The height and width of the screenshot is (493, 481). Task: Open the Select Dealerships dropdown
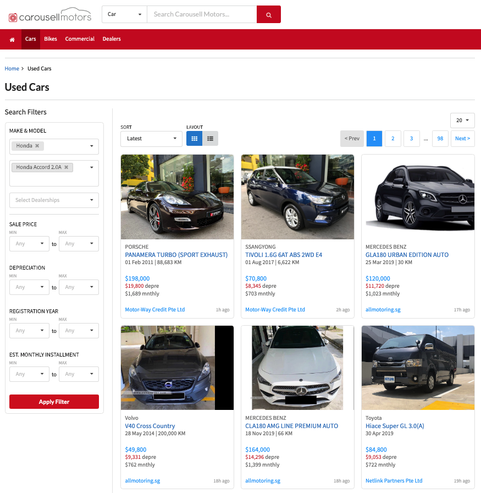54,200
